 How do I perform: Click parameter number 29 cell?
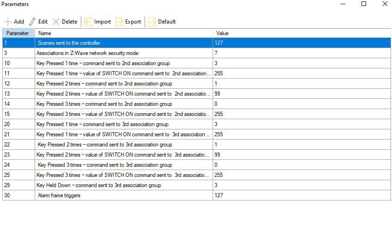(x=19, y=185)
